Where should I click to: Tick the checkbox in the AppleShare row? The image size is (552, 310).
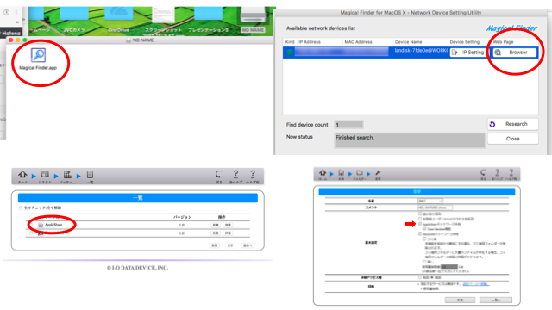tap(31, 225)
